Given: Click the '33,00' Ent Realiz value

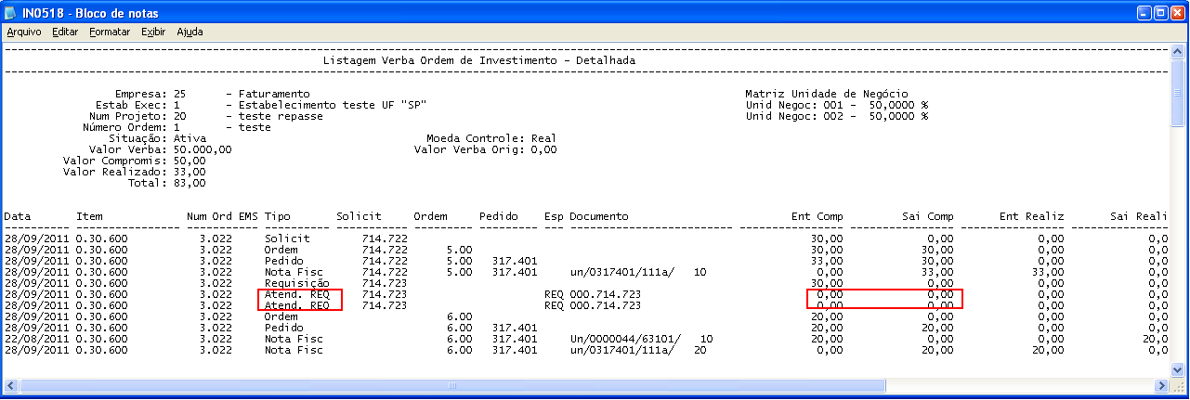Looking at the screenshot, I should pyautogui.click(x=1049, y=272).
